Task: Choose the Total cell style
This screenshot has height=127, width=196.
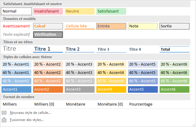Action: (175, 49)
